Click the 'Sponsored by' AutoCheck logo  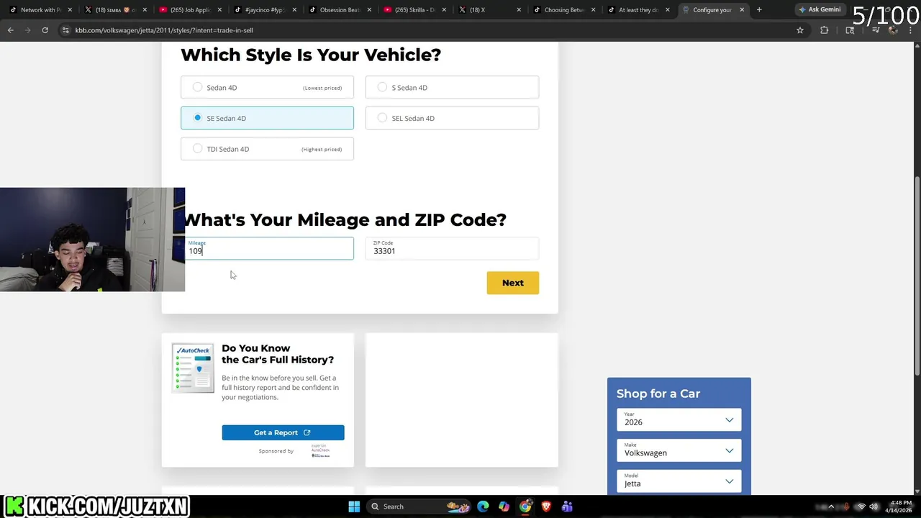pos(321,451)
